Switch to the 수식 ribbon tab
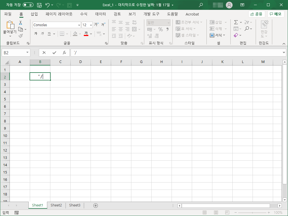Image resolution: width=288 pixels, height=216 pixels. (x=84, y=14)
